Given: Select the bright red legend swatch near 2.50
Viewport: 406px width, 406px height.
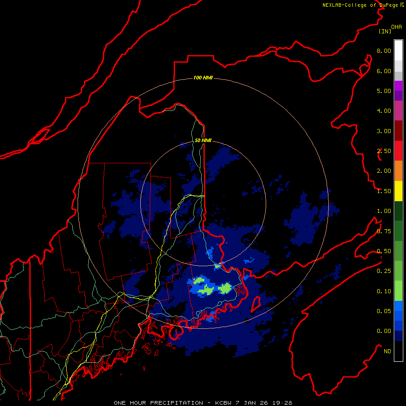Looking at the screenshot, I should pyautogui.click(x=398, y=151).
